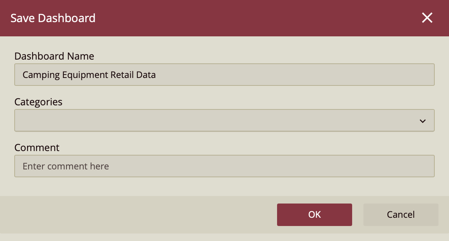Click after the word "Data" in the name field
This screenshot has width=449, height=241.
[157, 75]
